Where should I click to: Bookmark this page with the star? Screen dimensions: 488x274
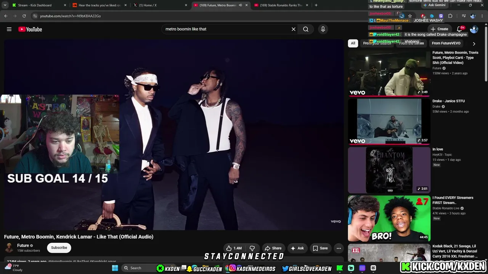coord(410,16)
